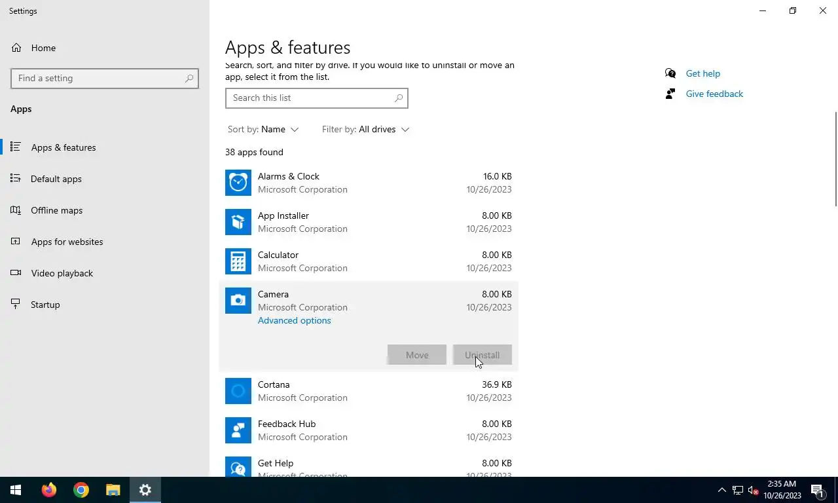
Task: Click the Calculator app icon
Action: point(238,261)
